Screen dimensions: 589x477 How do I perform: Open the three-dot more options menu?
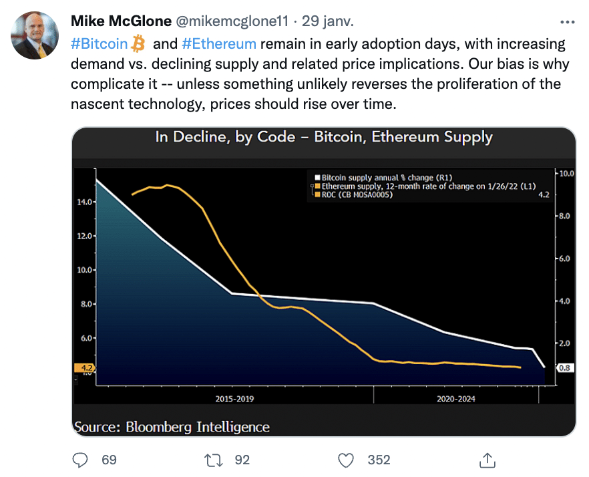pos(567,22)
